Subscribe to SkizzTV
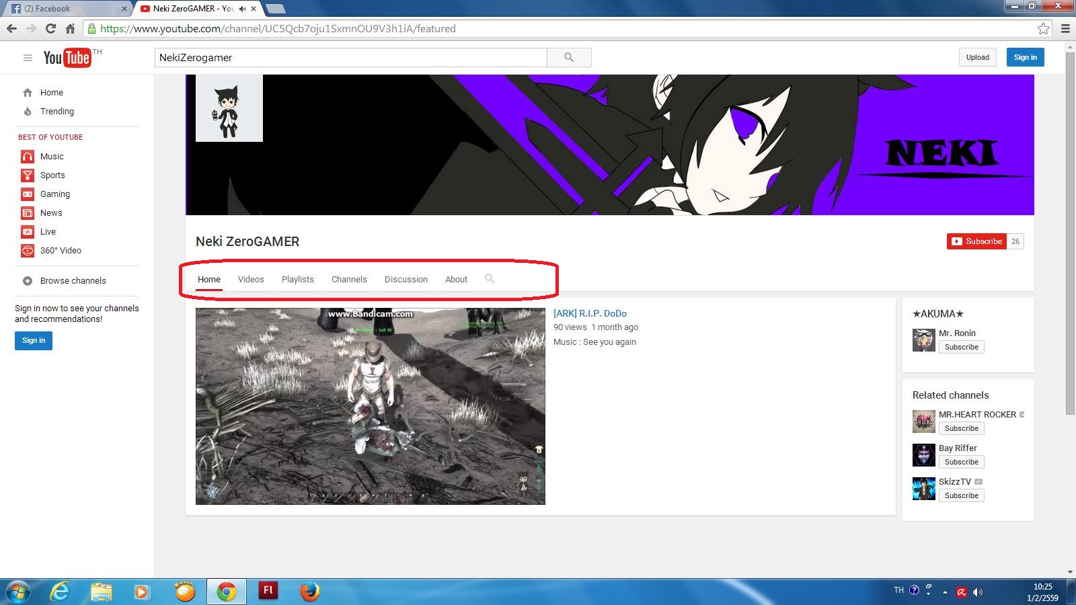Image resolution: width=1076 pixels, height=605 pixels. tap(962, 495)
